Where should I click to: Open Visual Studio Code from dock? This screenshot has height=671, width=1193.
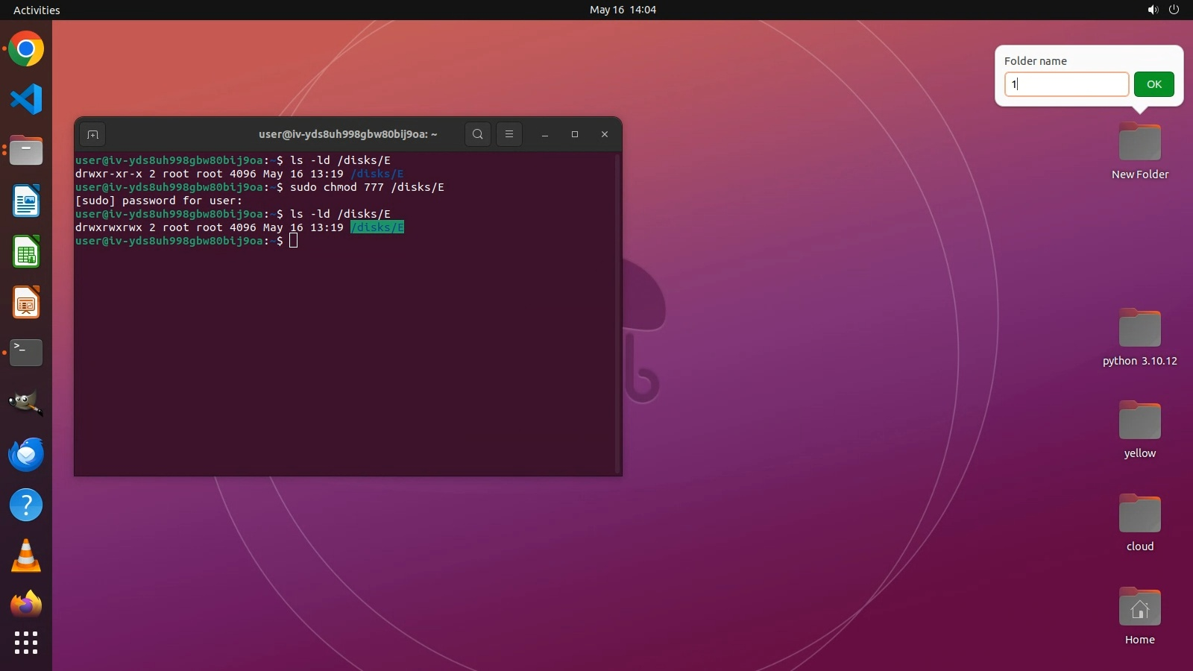click(26, 99)
